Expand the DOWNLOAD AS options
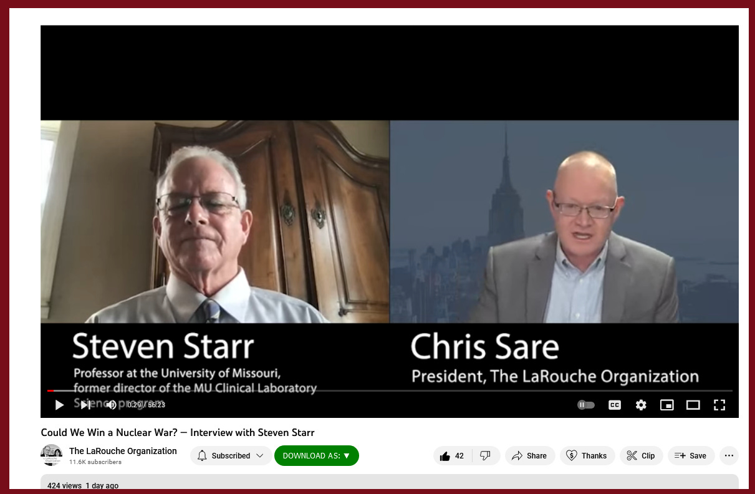Viewport: 755px width, 494px height. point(317,456)
